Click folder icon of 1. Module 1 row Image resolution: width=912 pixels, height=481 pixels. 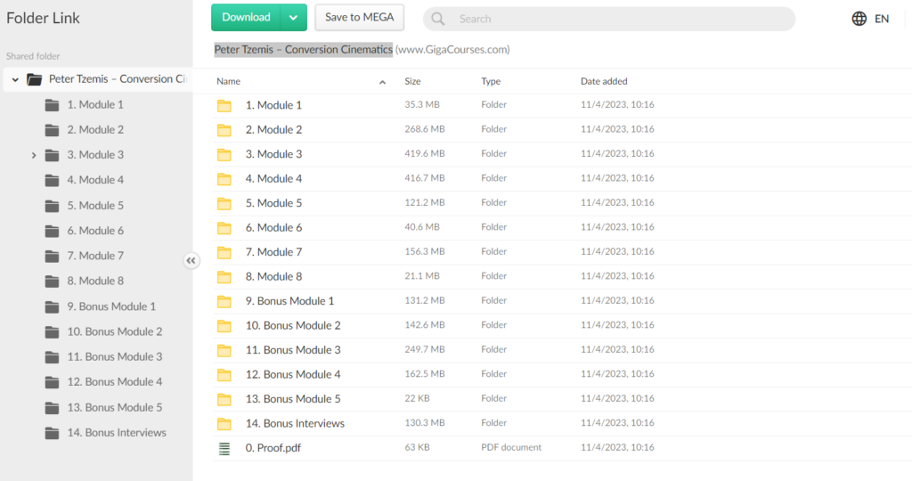tap(224, 105)
